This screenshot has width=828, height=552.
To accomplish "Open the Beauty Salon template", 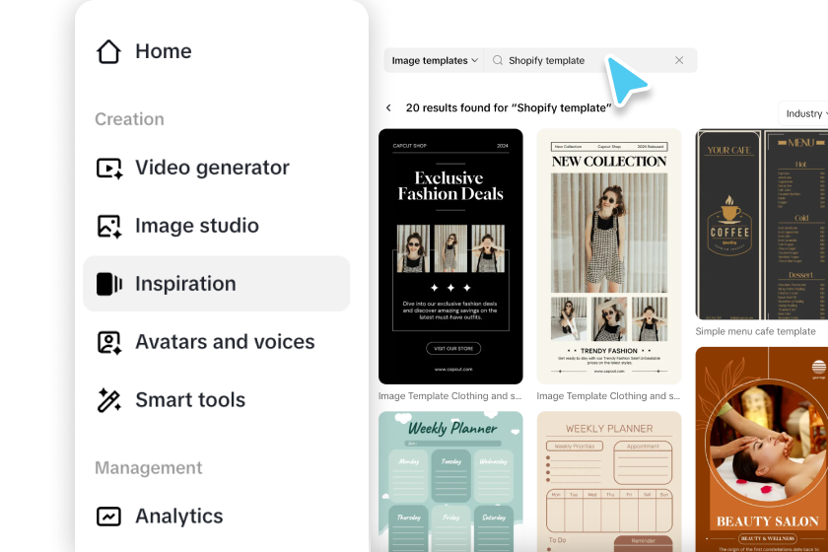I will pyautogui.click(x=761, y=449).
